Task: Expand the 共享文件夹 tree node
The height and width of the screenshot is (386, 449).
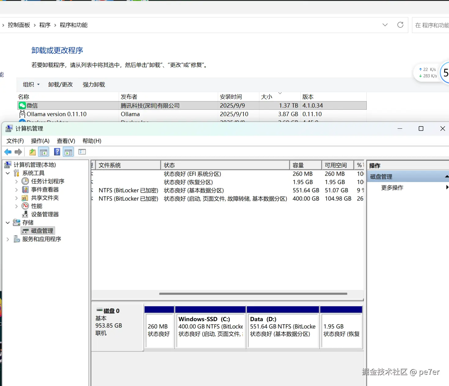Action: coord(16,197)
